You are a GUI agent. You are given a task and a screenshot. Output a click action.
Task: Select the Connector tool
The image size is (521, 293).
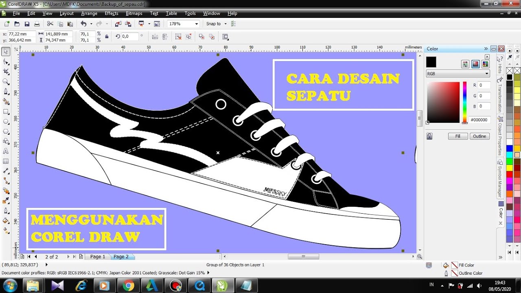pyautogui.click(x=6, y=181)
